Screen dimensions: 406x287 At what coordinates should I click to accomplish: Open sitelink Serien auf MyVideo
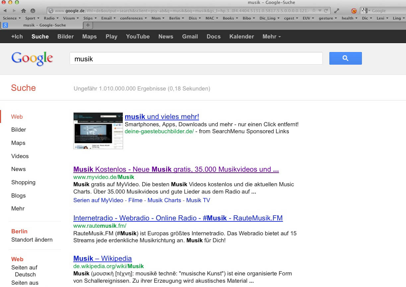click(98, 200)
